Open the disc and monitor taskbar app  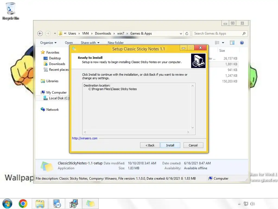click(x=57, y=204)
